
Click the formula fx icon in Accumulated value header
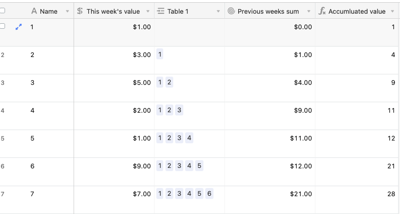(322, 11)
